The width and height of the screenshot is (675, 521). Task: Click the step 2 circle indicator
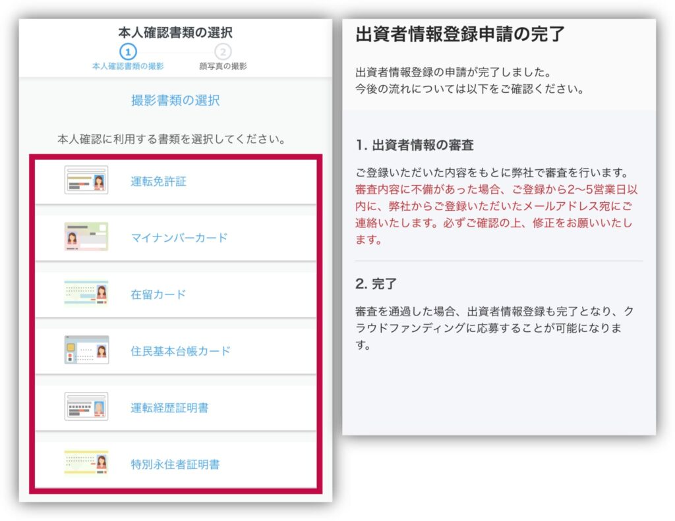tap(223, 51)
